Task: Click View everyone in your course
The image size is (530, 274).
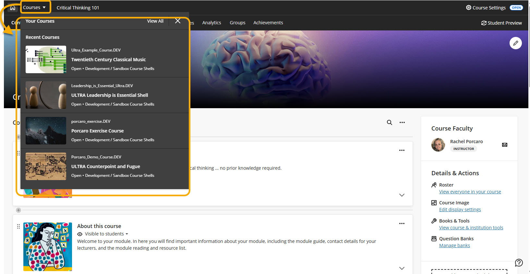Action: pos(470,192)
